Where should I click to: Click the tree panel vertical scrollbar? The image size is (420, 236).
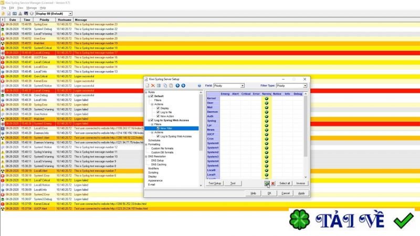click(201, 138)
